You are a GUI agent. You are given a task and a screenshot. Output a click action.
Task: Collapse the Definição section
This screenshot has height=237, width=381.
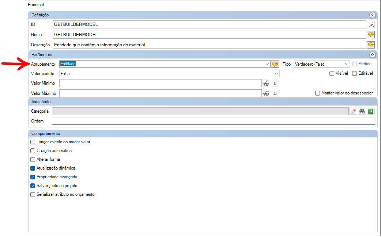coord(372,15)
